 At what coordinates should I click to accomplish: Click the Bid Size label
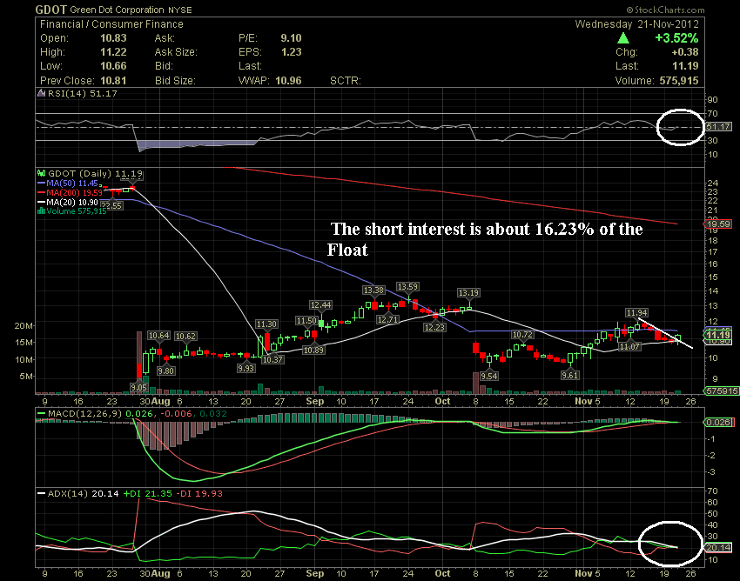click(x=175, y=81)
